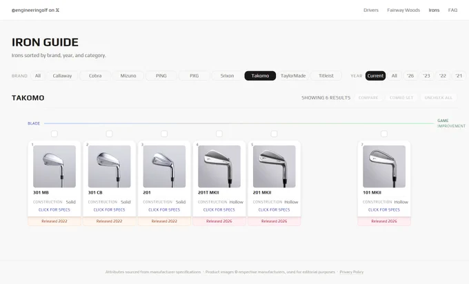Click the GAME IMPROVEMENT scale label

pyautogui.click(x=451, y=123)
